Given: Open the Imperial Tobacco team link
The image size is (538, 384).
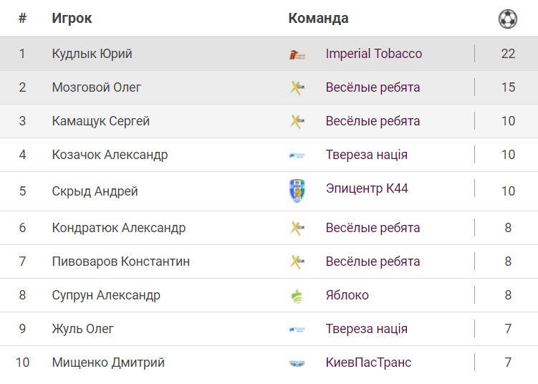Looking at the screenshot, I should coord(373,54).
